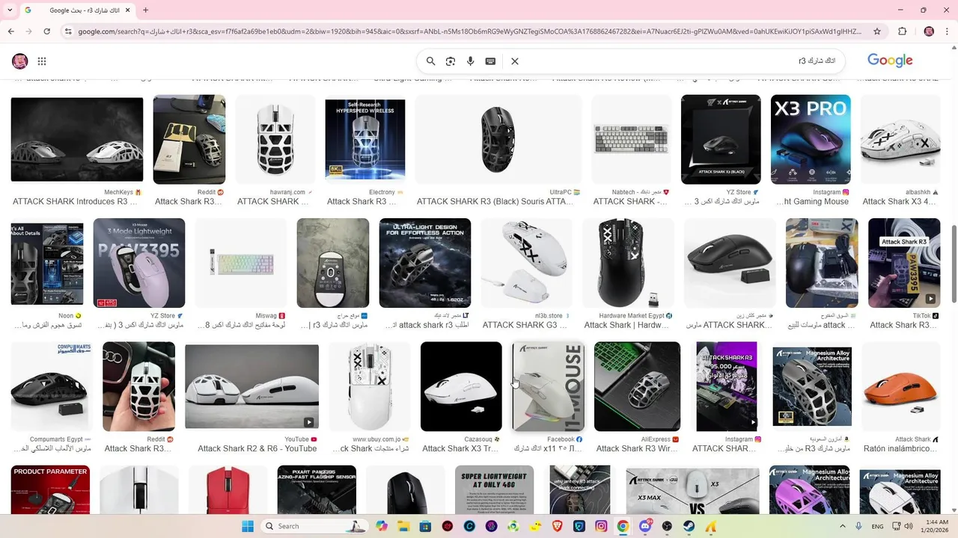Open Copilot from the taskbar
The image size is (958, 538).
382,526
